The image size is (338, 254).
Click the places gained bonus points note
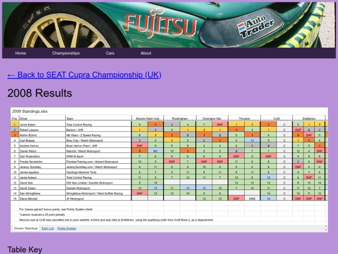tap(56, 209)
